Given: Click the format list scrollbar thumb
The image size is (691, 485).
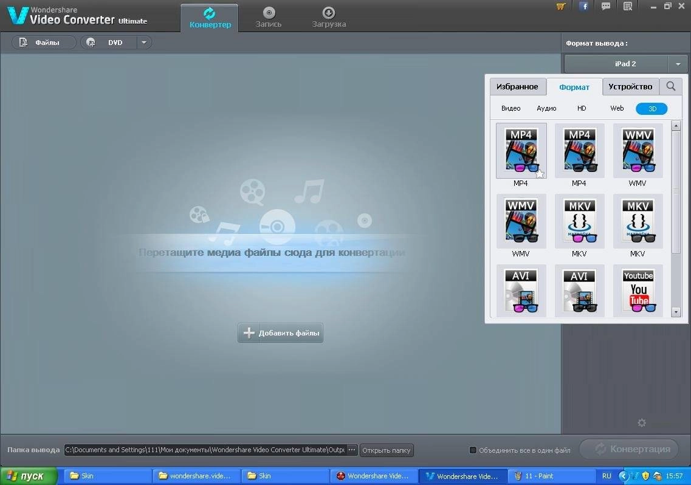Looking at the screenshot, I should 676,192.
